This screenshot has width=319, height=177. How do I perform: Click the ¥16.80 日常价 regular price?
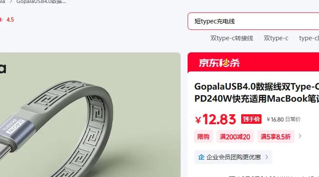[x=284, y=119]
